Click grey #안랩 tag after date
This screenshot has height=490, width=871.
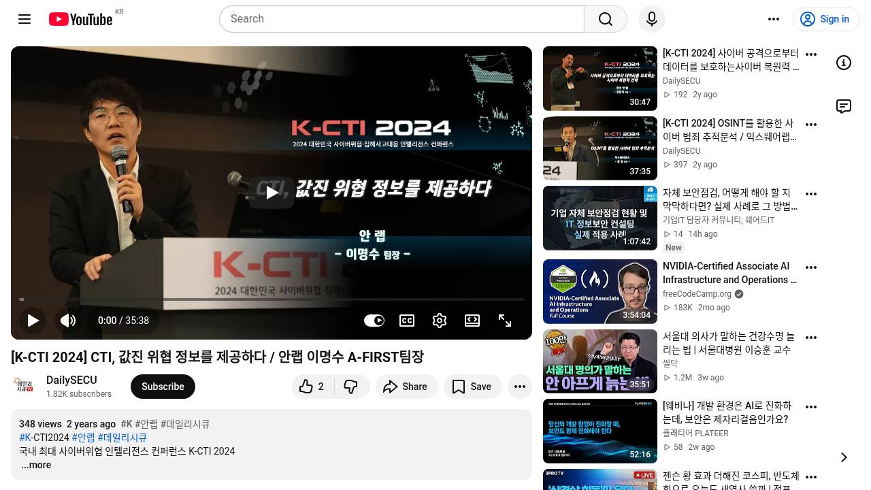(x=146, y=424)
